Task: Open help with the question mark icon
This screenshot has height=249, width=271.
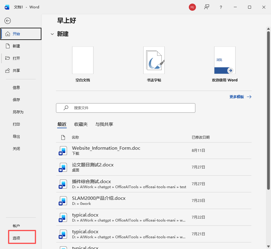Action: (221, 7)
